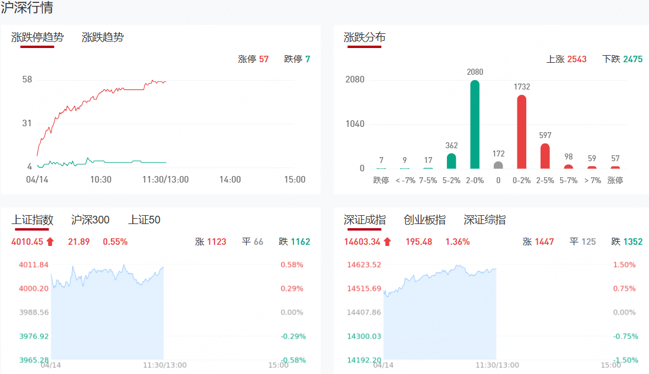The height and width of the screenshot is (374, 649).
Task: Switch to the 涨跌趋势 tab
Action: point(103,37)
